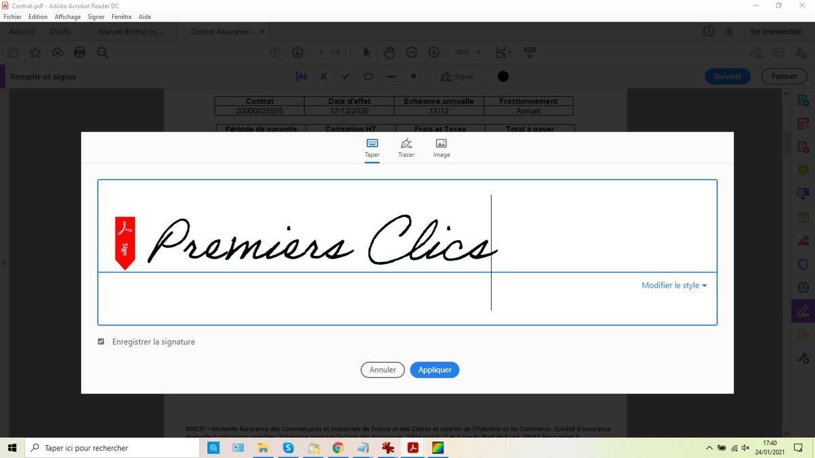Select the line dash tool
Viewport: 815px width, 458px height.
pos(391,77)
